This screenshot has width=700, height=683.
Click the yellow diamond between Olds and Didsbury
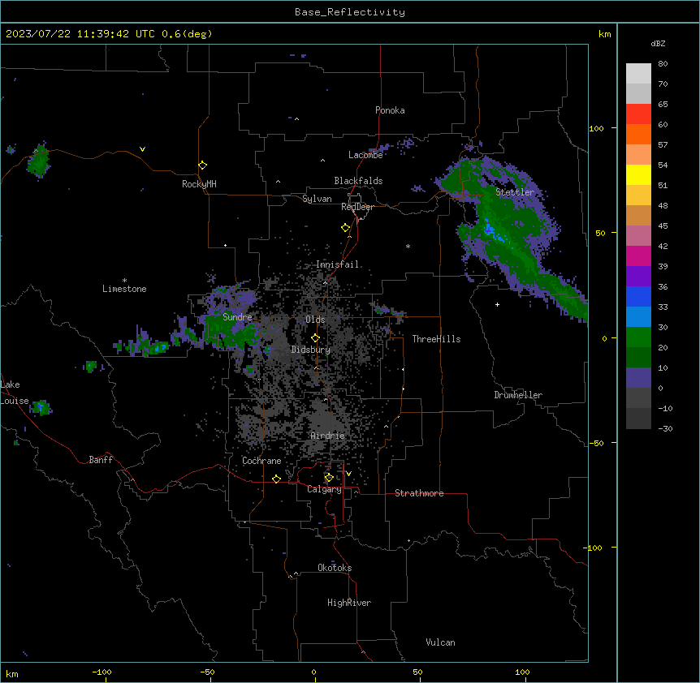tap(315, 338)
